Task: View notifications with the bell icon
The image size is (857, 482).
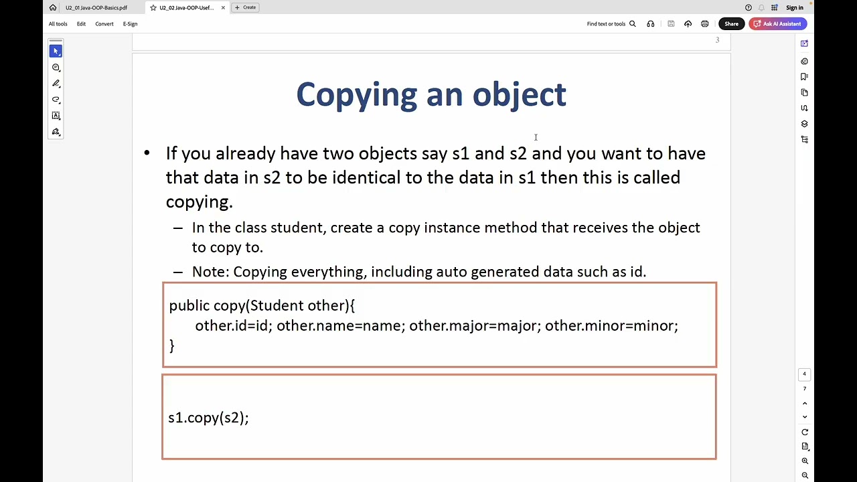Action: point(761,7)
